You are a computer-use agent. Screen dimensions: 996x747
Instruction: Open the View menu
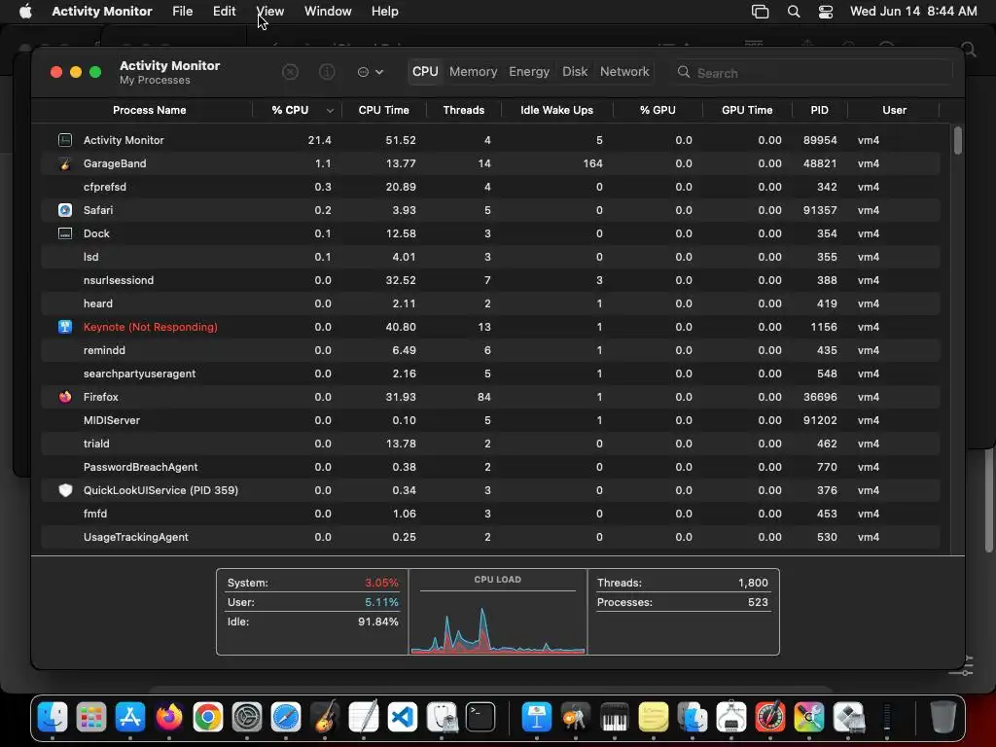pos(270,12)
